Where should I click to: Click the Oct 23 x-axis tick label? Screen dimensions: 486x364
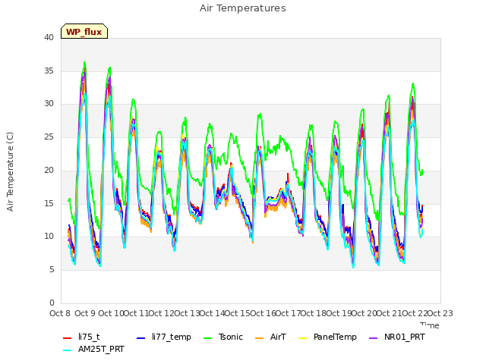tap(440, 313)
